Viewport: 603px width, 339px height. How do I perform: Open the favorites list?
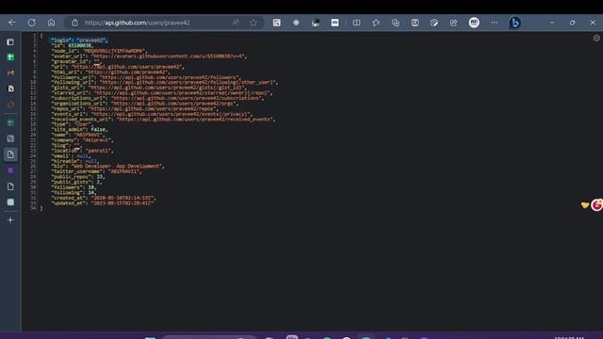pyautogui.click(x=376, y=23)
